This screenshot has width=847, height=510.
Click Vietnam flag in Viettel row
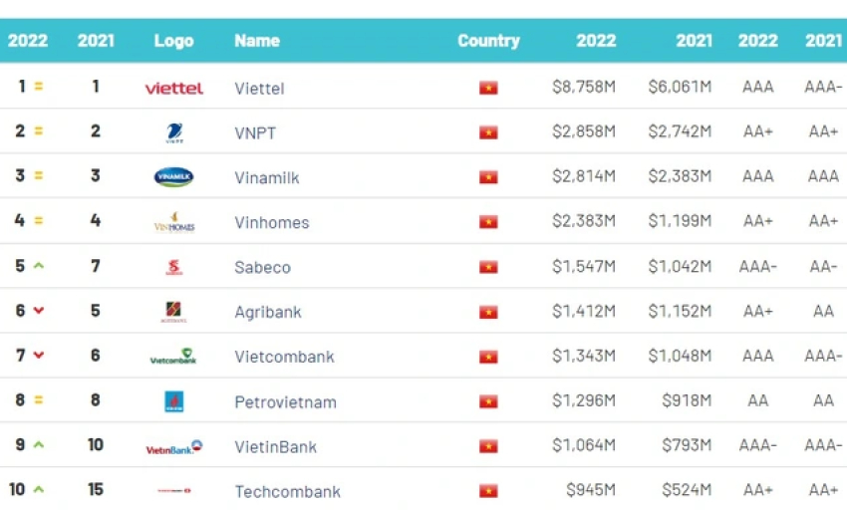(x=488, y=88)
